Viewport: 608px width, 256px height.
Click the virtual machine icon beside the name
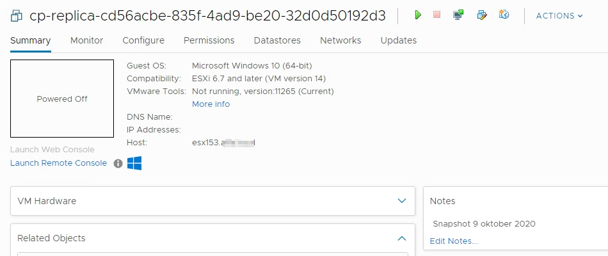pos(17,16)
